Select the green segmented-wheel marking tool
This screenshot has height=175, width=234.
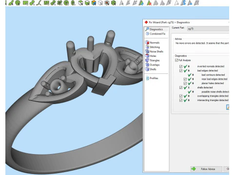coord(66,3)
